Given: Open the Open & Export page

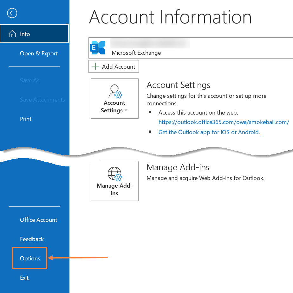Looking at the screenshot, I should tap(39, 53).
